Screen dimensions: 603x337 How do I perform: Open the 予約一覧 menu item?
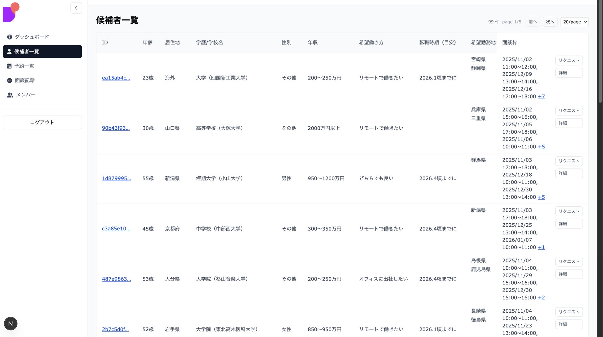24,66
